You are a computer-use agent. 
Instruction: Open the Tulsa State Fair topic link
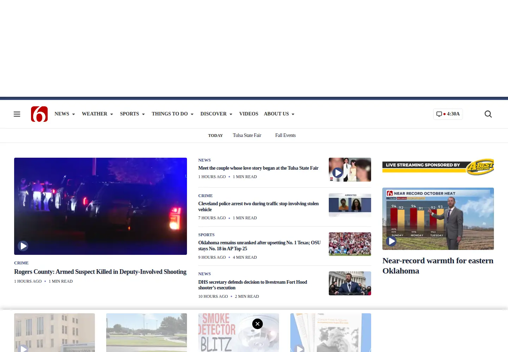[x=247, y=136]
